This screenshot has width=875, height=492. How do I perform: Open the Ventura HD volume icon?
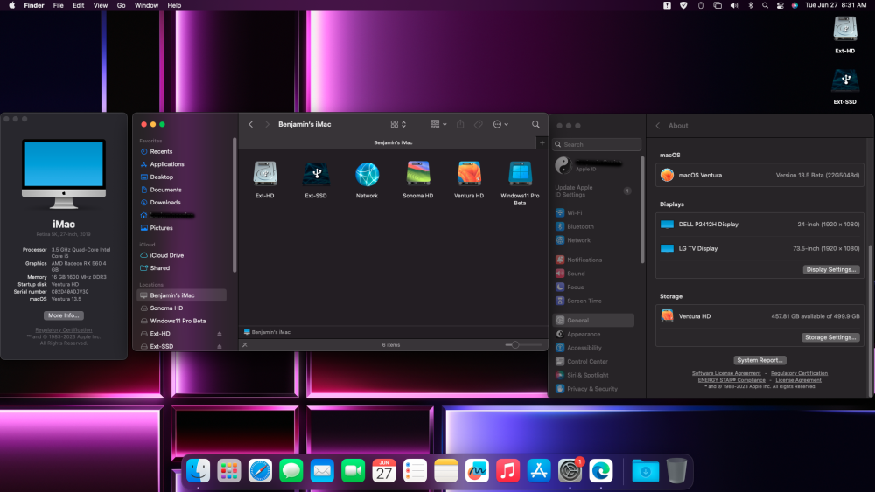tap(469, 173)
